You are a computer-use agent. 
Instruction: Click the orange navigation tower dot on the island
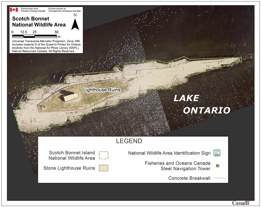(44, 106)
